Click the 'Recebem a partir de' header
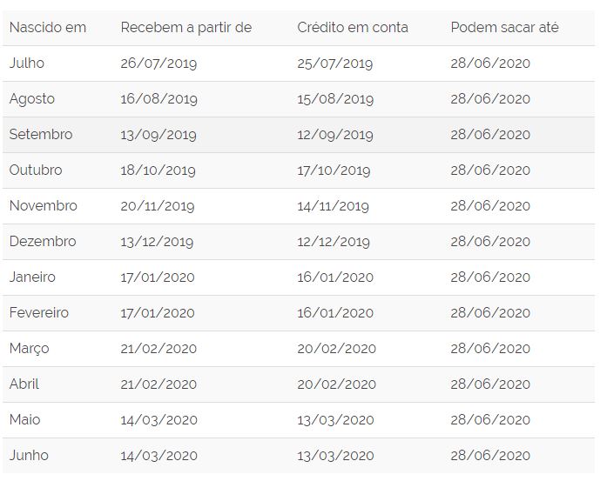The image size is (600, 481). [x=185, y=28]
